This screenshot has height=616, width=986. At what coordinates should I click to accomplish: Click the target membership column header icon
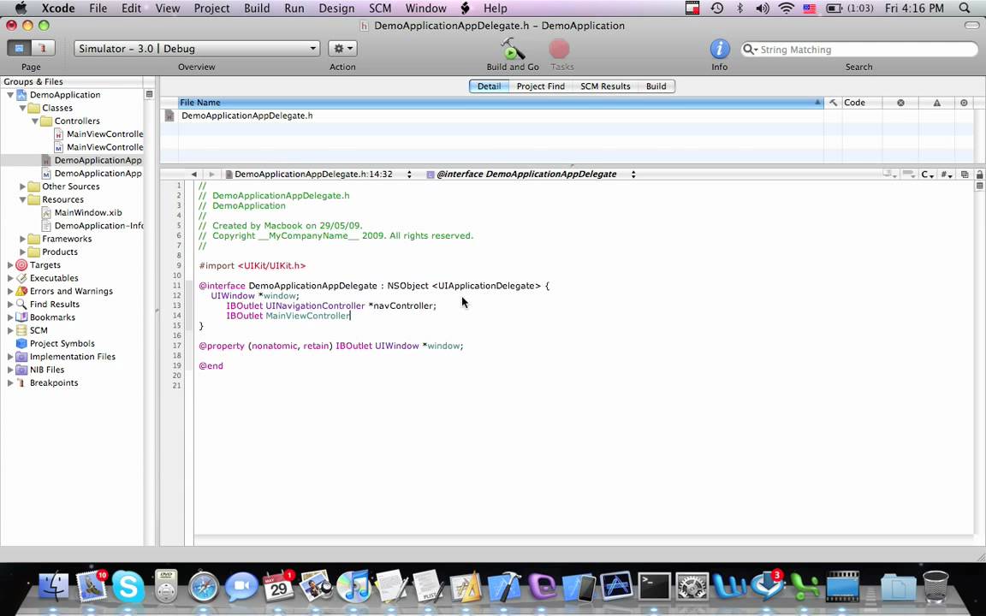(964, 103)
